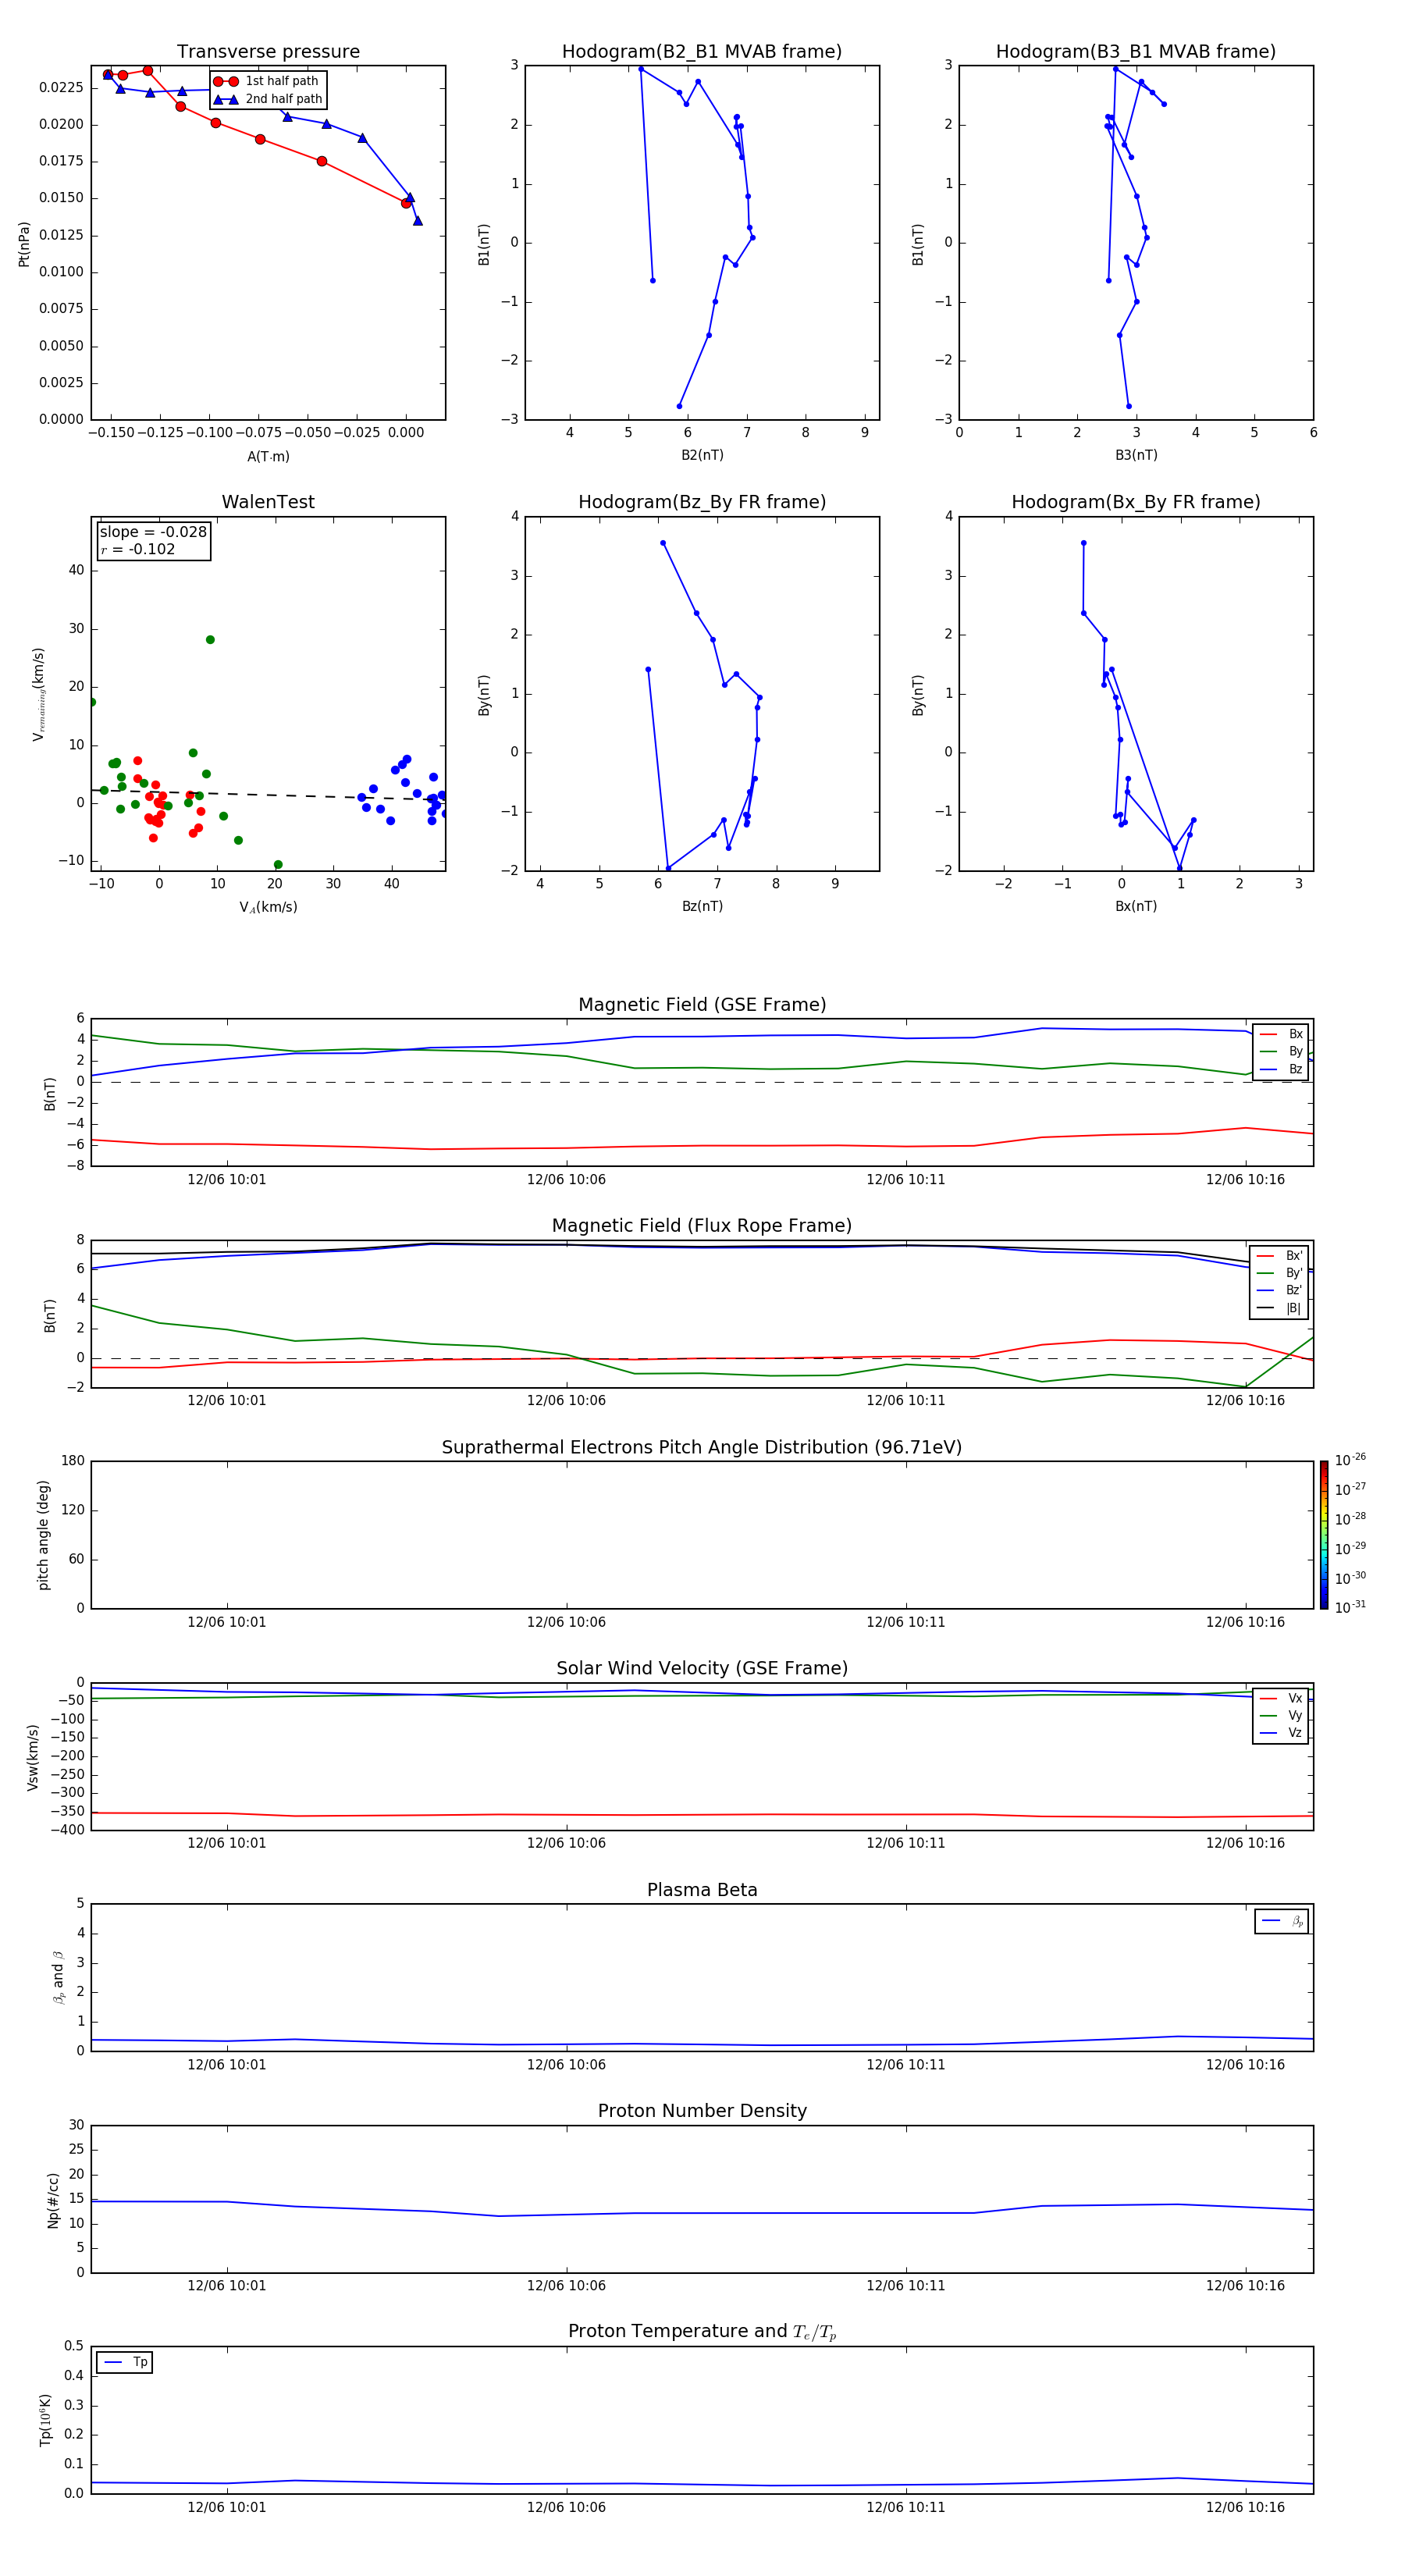
Task: Click the 10^-26 colorbar label
Action: point(1350,1460)
